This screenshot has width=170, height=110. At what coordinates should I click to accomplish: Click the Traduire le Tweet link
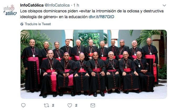coord(38,24)
